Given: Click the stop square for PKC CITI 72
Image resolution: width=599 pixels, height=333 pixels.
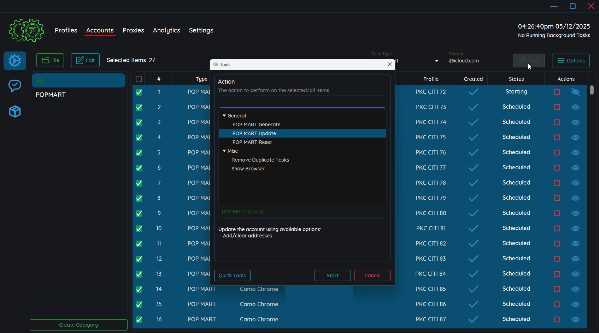Looking at the screenshot, I should (557, 92).
